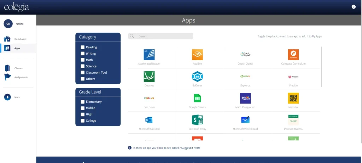
Task: Launch the Google Sheets icon
Action: (x=197, y=98)
